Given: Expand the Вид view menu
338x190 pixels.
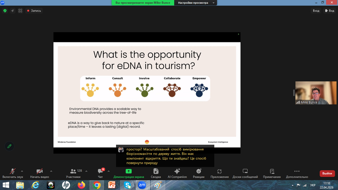Looking at the screenshot, I should (329, 11).
